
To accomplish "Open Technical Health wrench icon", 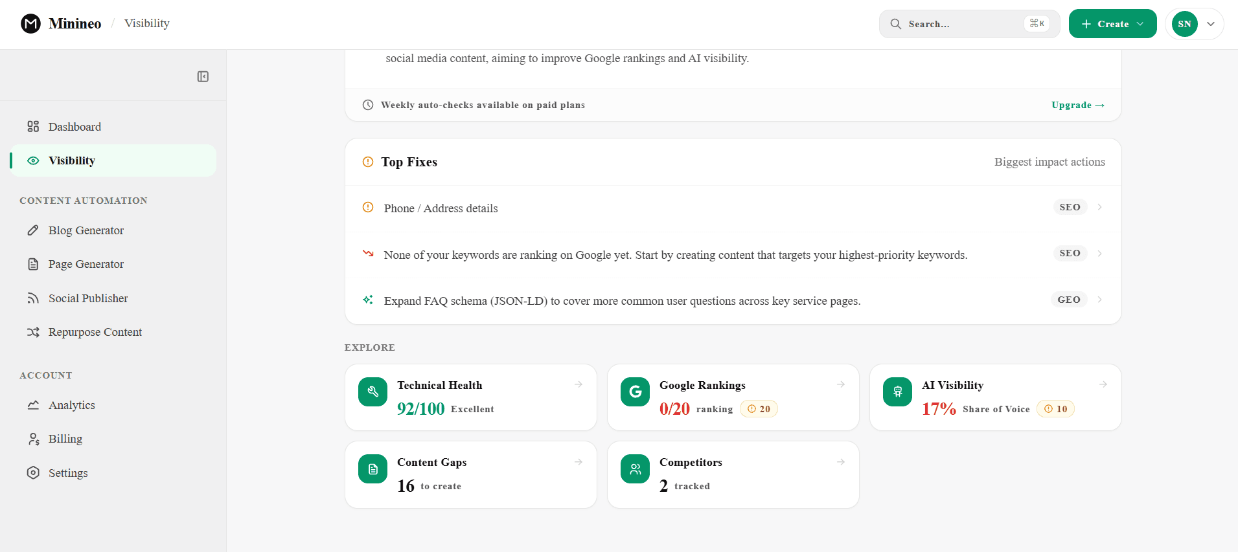I will 373,392.
